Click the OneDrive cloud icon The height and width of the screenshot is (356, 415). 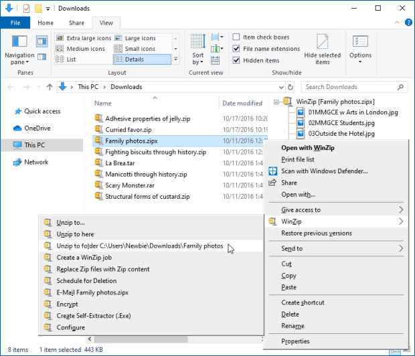[17, 128]
